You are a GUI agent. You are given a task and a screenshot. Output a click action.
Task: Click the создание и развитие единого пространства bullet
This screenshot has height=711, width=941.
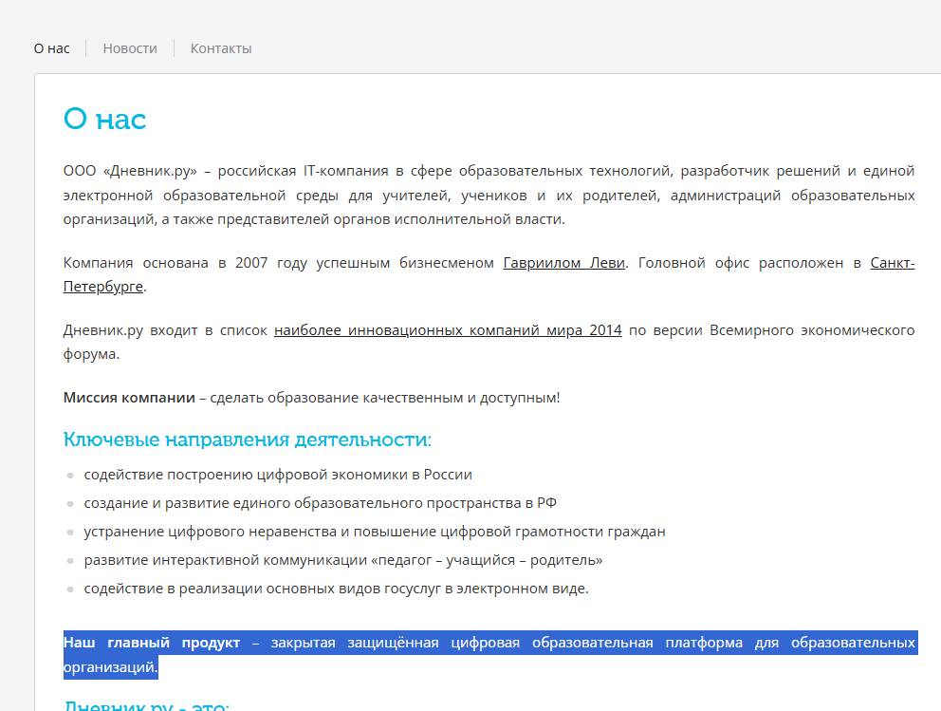click(x=320, y=503)
